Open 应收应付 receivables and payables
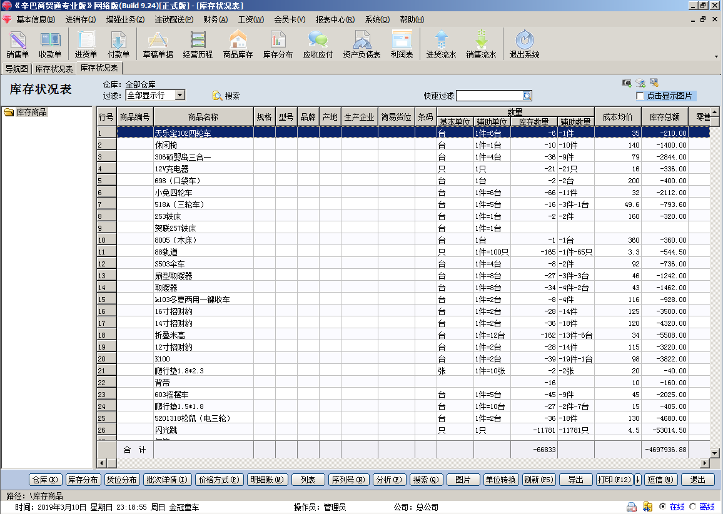 pos(318,44)
